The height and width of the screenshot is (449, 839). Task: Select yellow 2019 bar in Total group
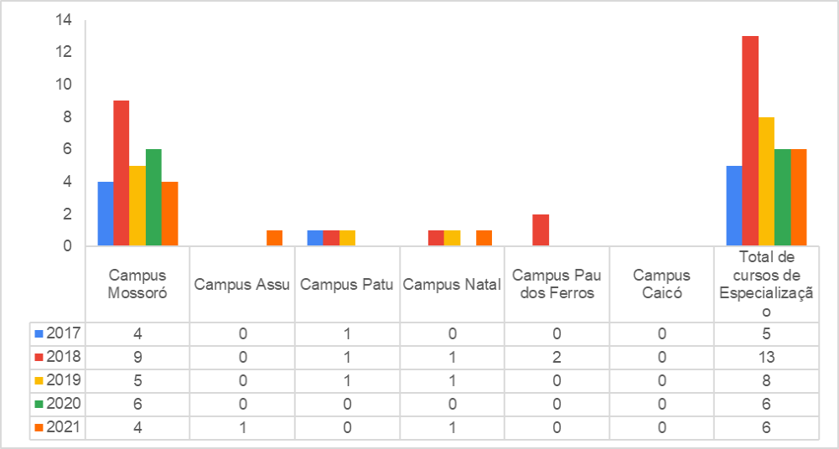point(766,182)
